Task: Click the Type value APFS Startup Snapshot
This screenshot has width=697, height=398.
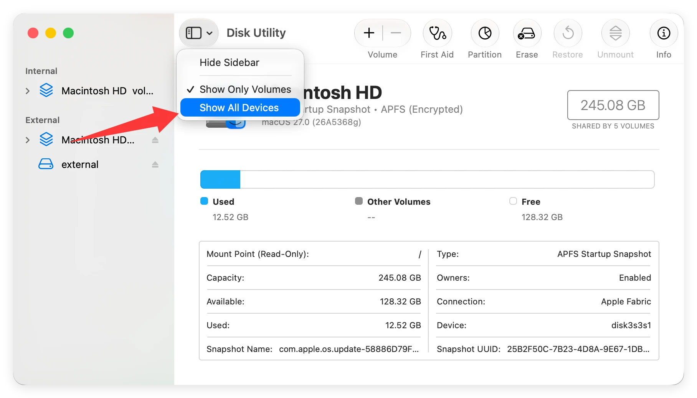Action: pos(604,254)
